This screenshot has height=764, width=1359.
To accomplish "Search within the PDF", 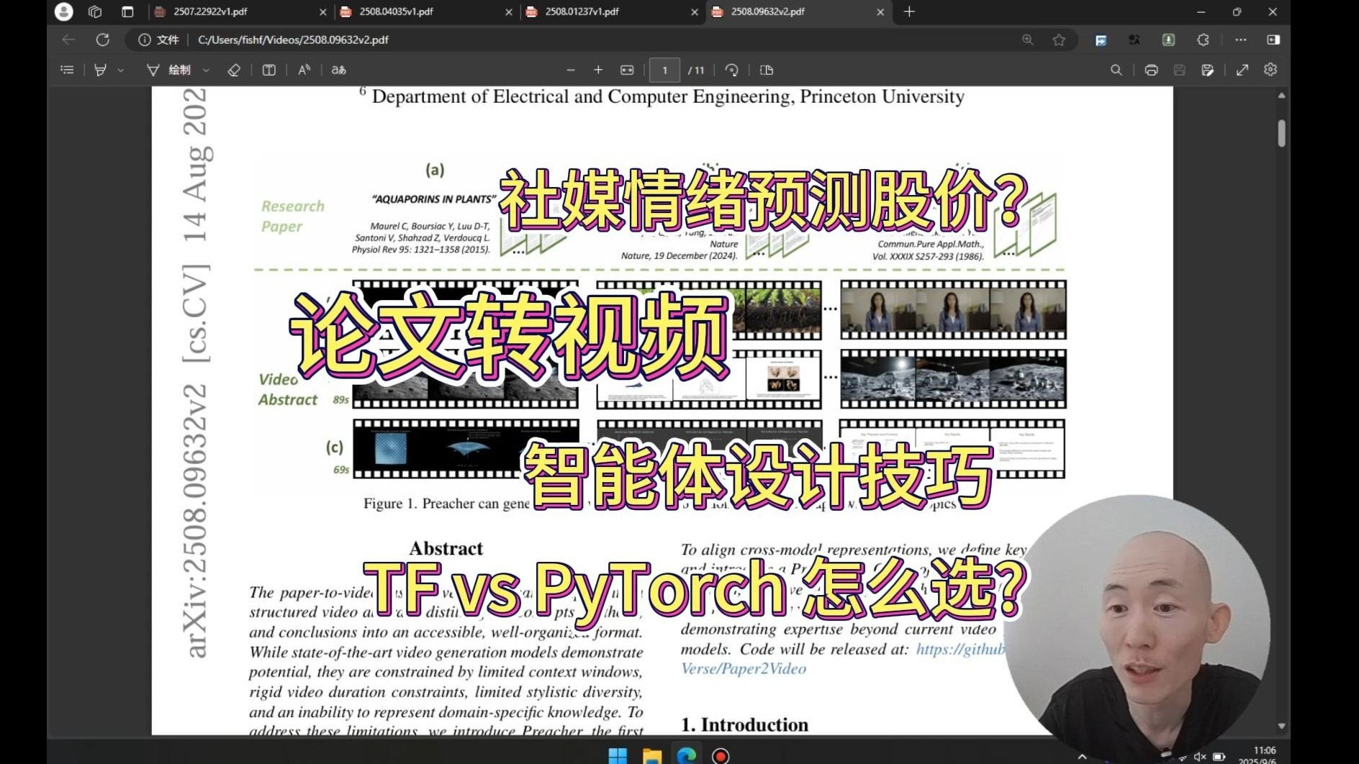I will (1116, 70).
